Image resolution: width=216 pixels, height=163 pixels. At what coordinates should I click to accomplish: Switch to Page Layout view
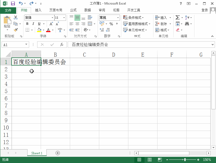pos(150,160)
